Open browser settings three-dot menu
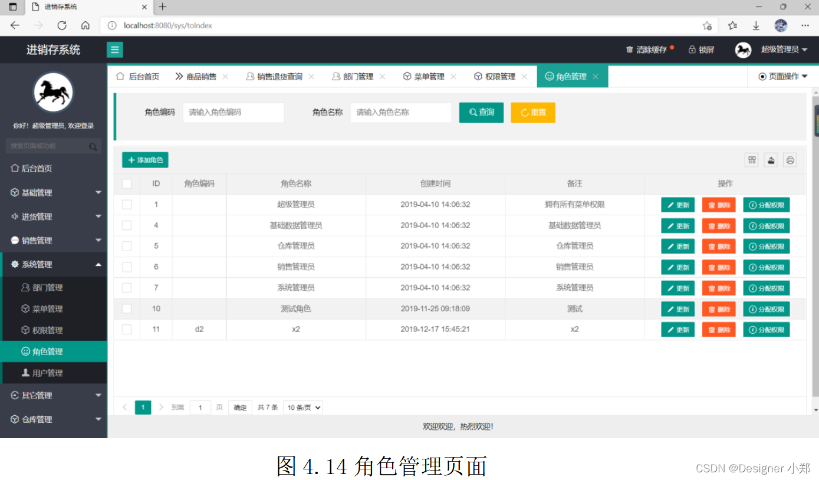Viewport: 819px width, 480px height. point(805,25)
